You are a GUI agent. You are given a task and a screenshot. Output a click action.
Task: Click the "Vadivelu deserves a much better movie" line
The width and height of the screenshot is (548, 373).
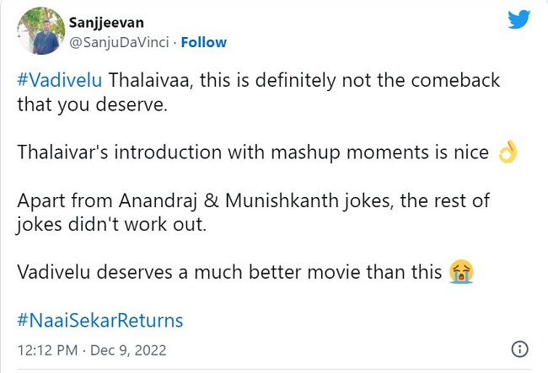pyautogui.click(x=229, y=272)
